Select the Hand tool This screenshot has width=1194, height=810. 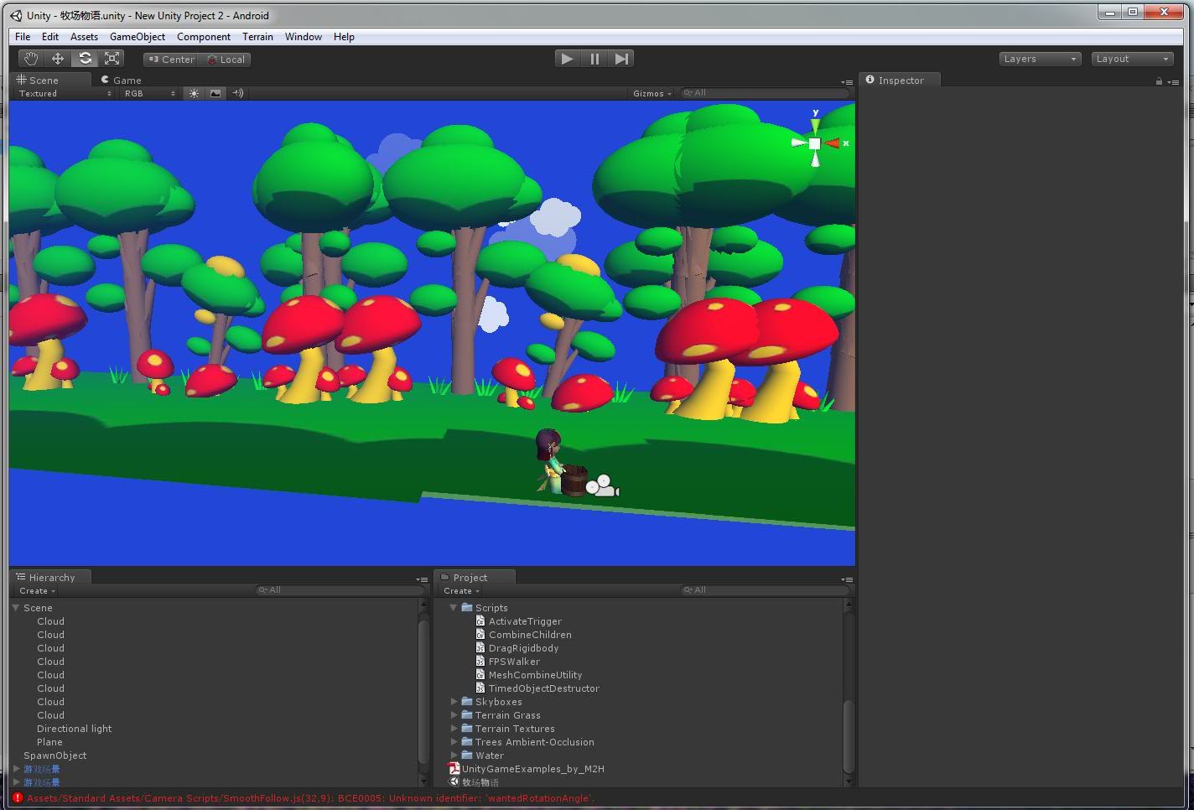[31, 59]
